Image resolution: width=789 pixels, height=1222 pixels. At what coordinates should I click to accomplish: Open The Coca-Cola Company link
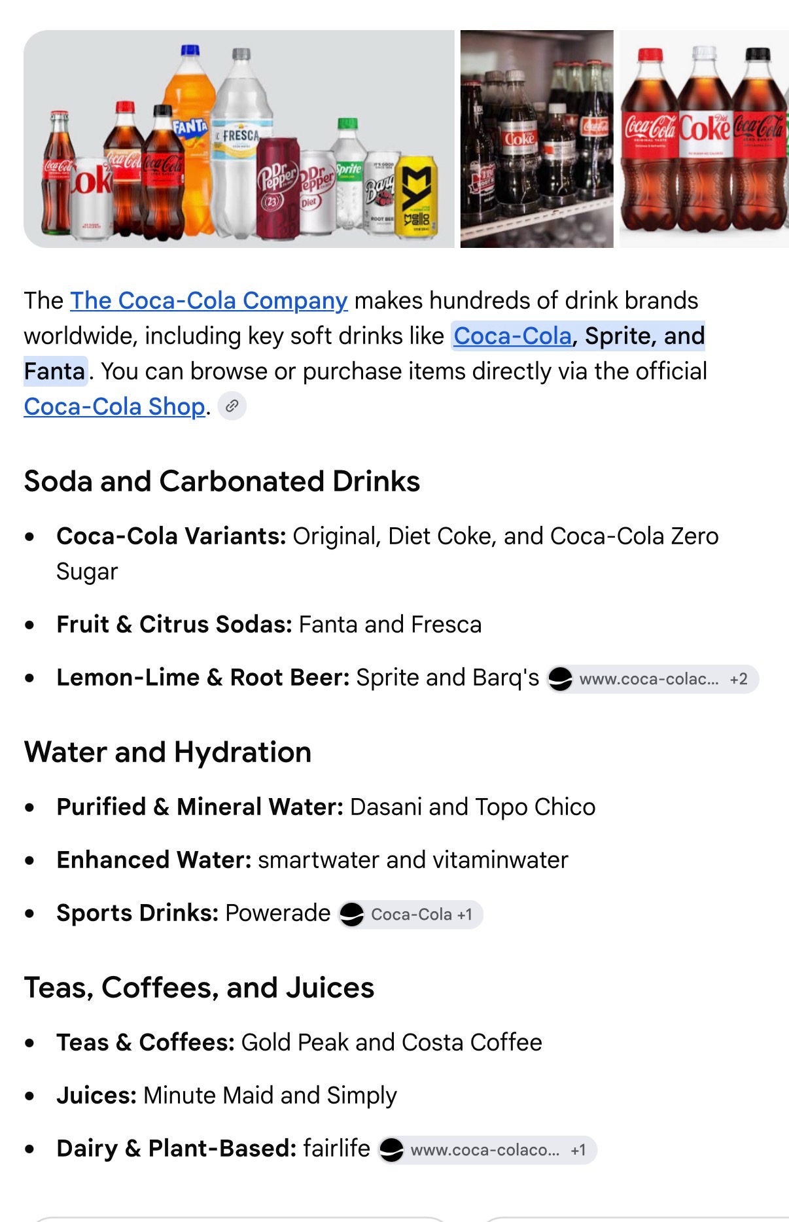point(209,301)
